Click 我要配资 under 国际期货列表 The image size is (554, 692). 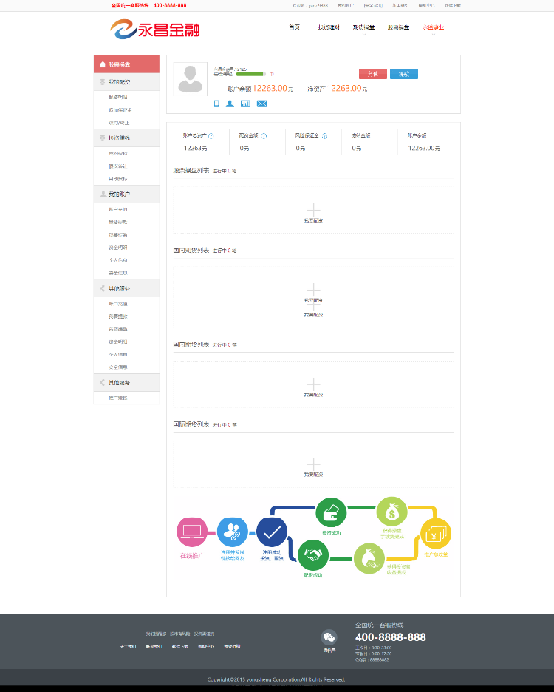click(313, 475)
